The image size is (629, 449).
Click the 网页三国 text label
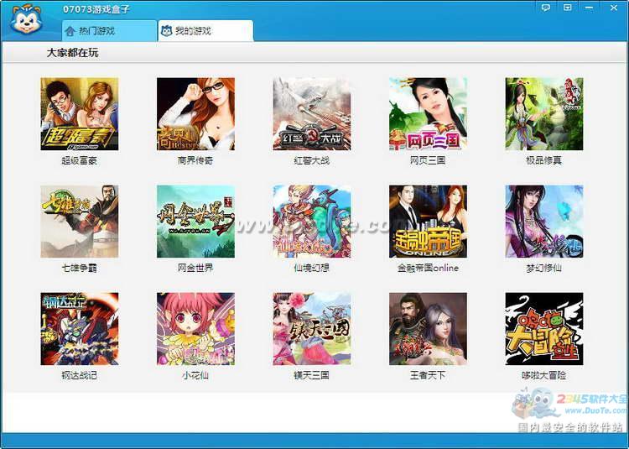[428, 160]
